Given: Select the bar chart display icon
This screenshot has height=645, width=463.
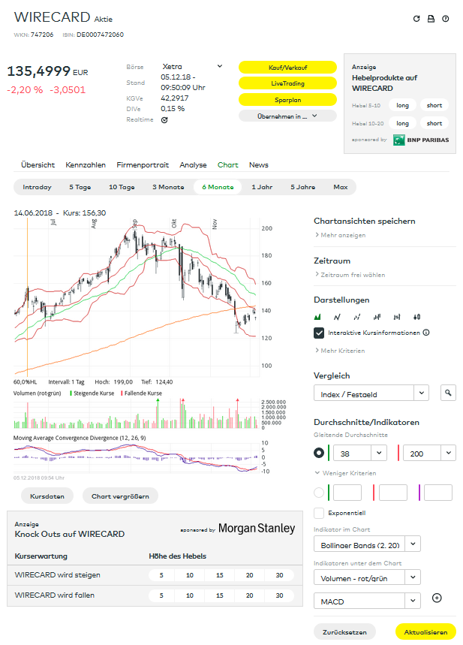Looking at the screenshot, I should click(x=377, y=317).
